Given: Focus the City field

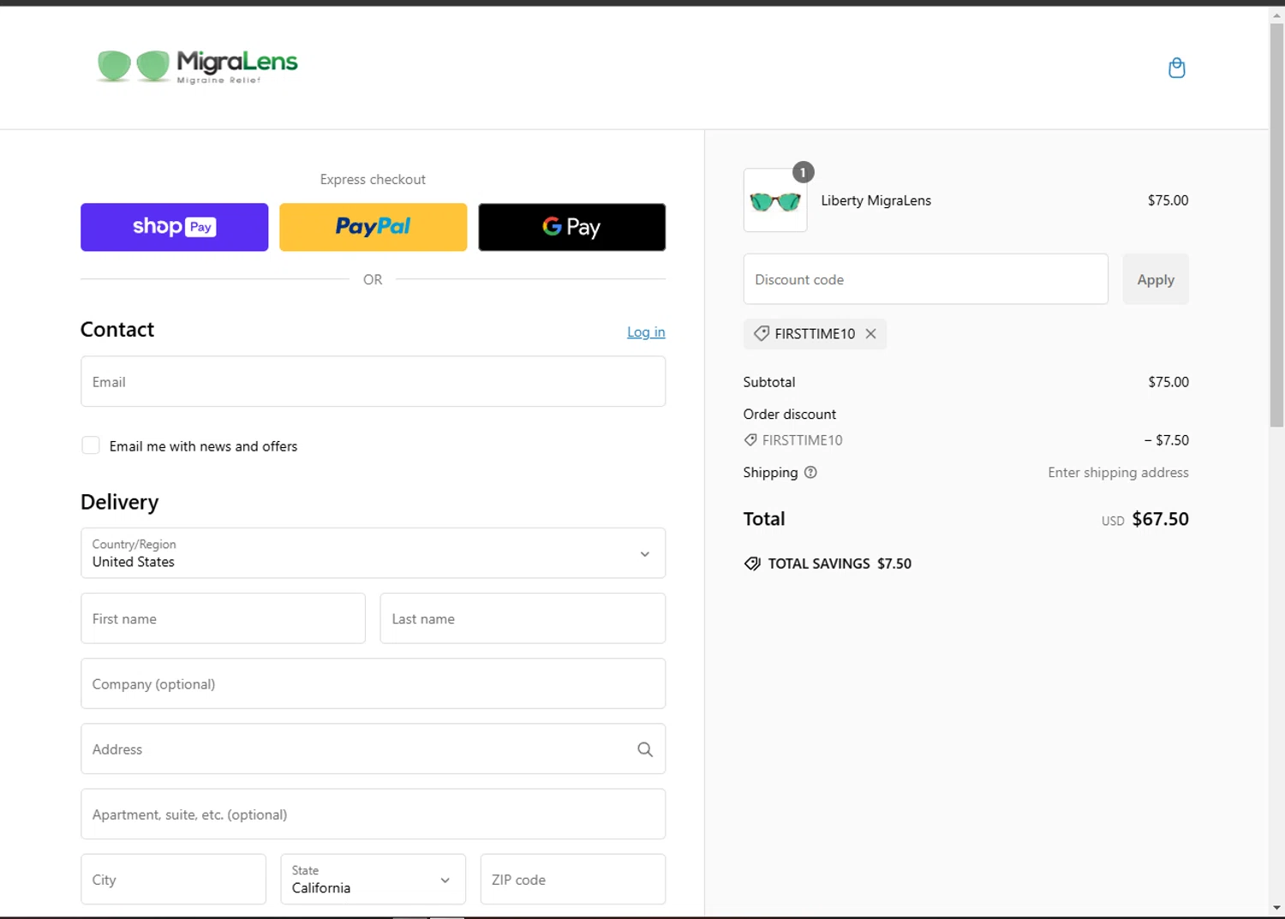Looking at the screenshot, I should pos(173,879).
